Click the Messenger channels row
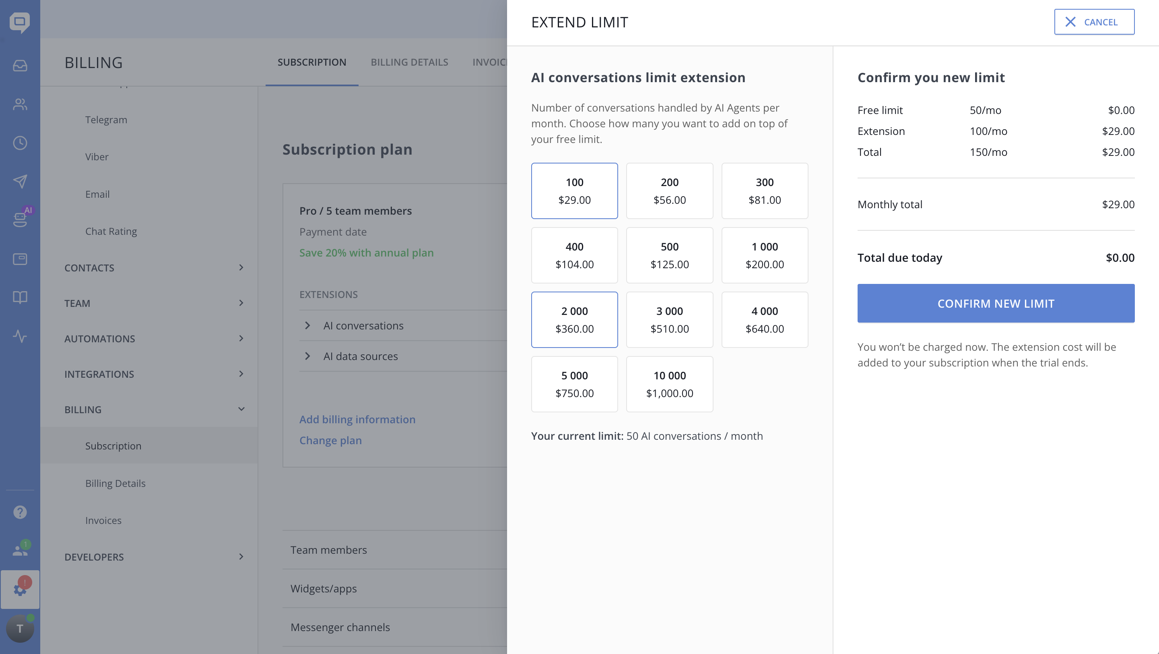 [394, 627]
